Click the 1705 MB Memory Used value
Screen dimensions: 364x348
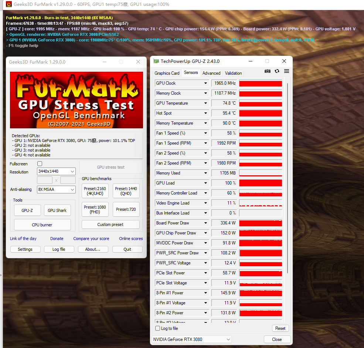(x=224, y=173)
